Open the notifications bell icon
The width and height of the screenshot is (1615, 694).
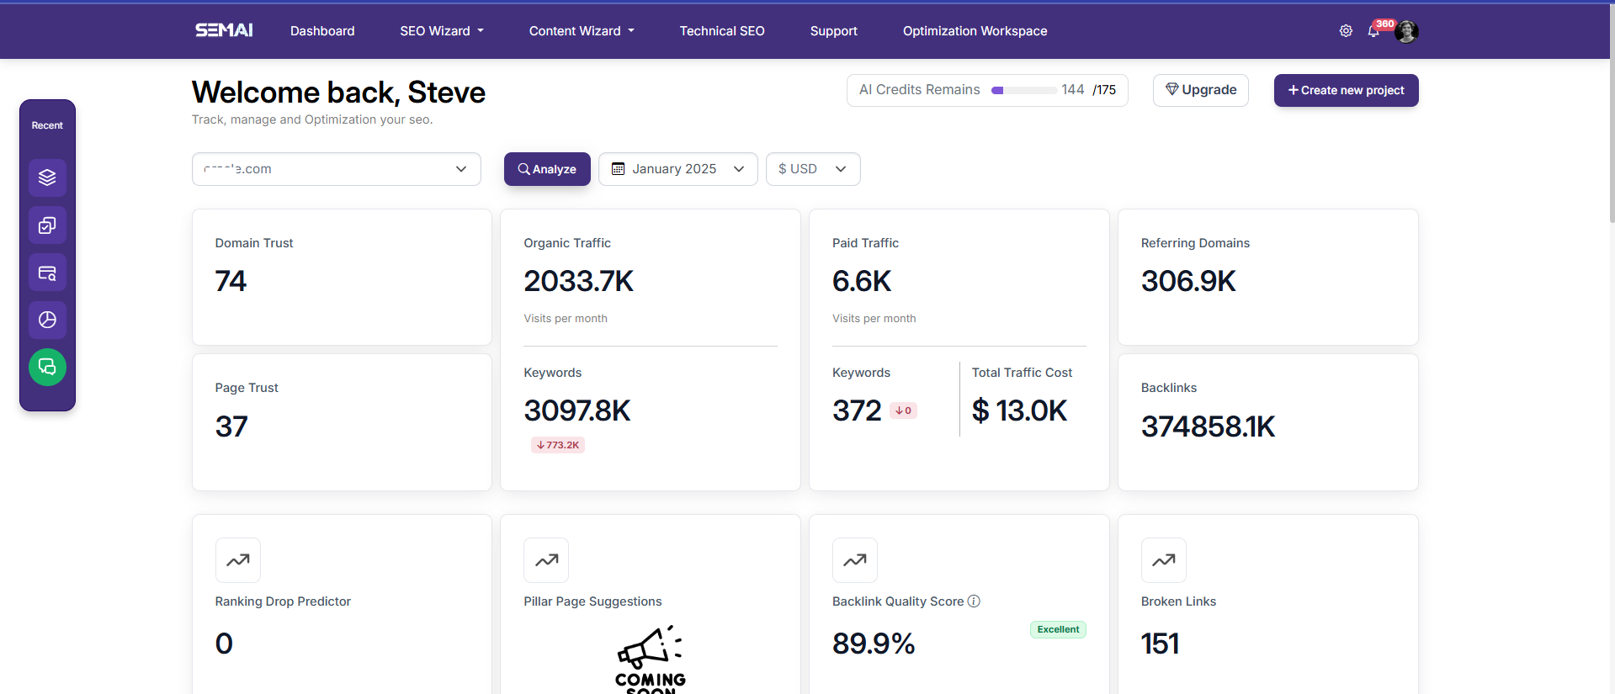click(x=1373, y=32)
